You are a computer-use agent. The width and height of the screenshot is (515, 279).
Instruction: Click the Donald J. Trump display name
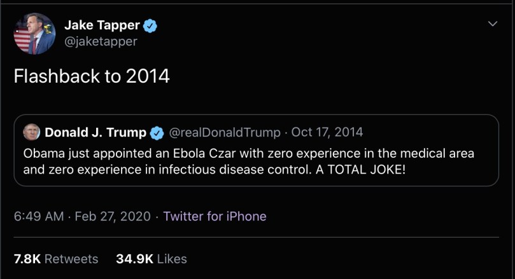[95, 132]
